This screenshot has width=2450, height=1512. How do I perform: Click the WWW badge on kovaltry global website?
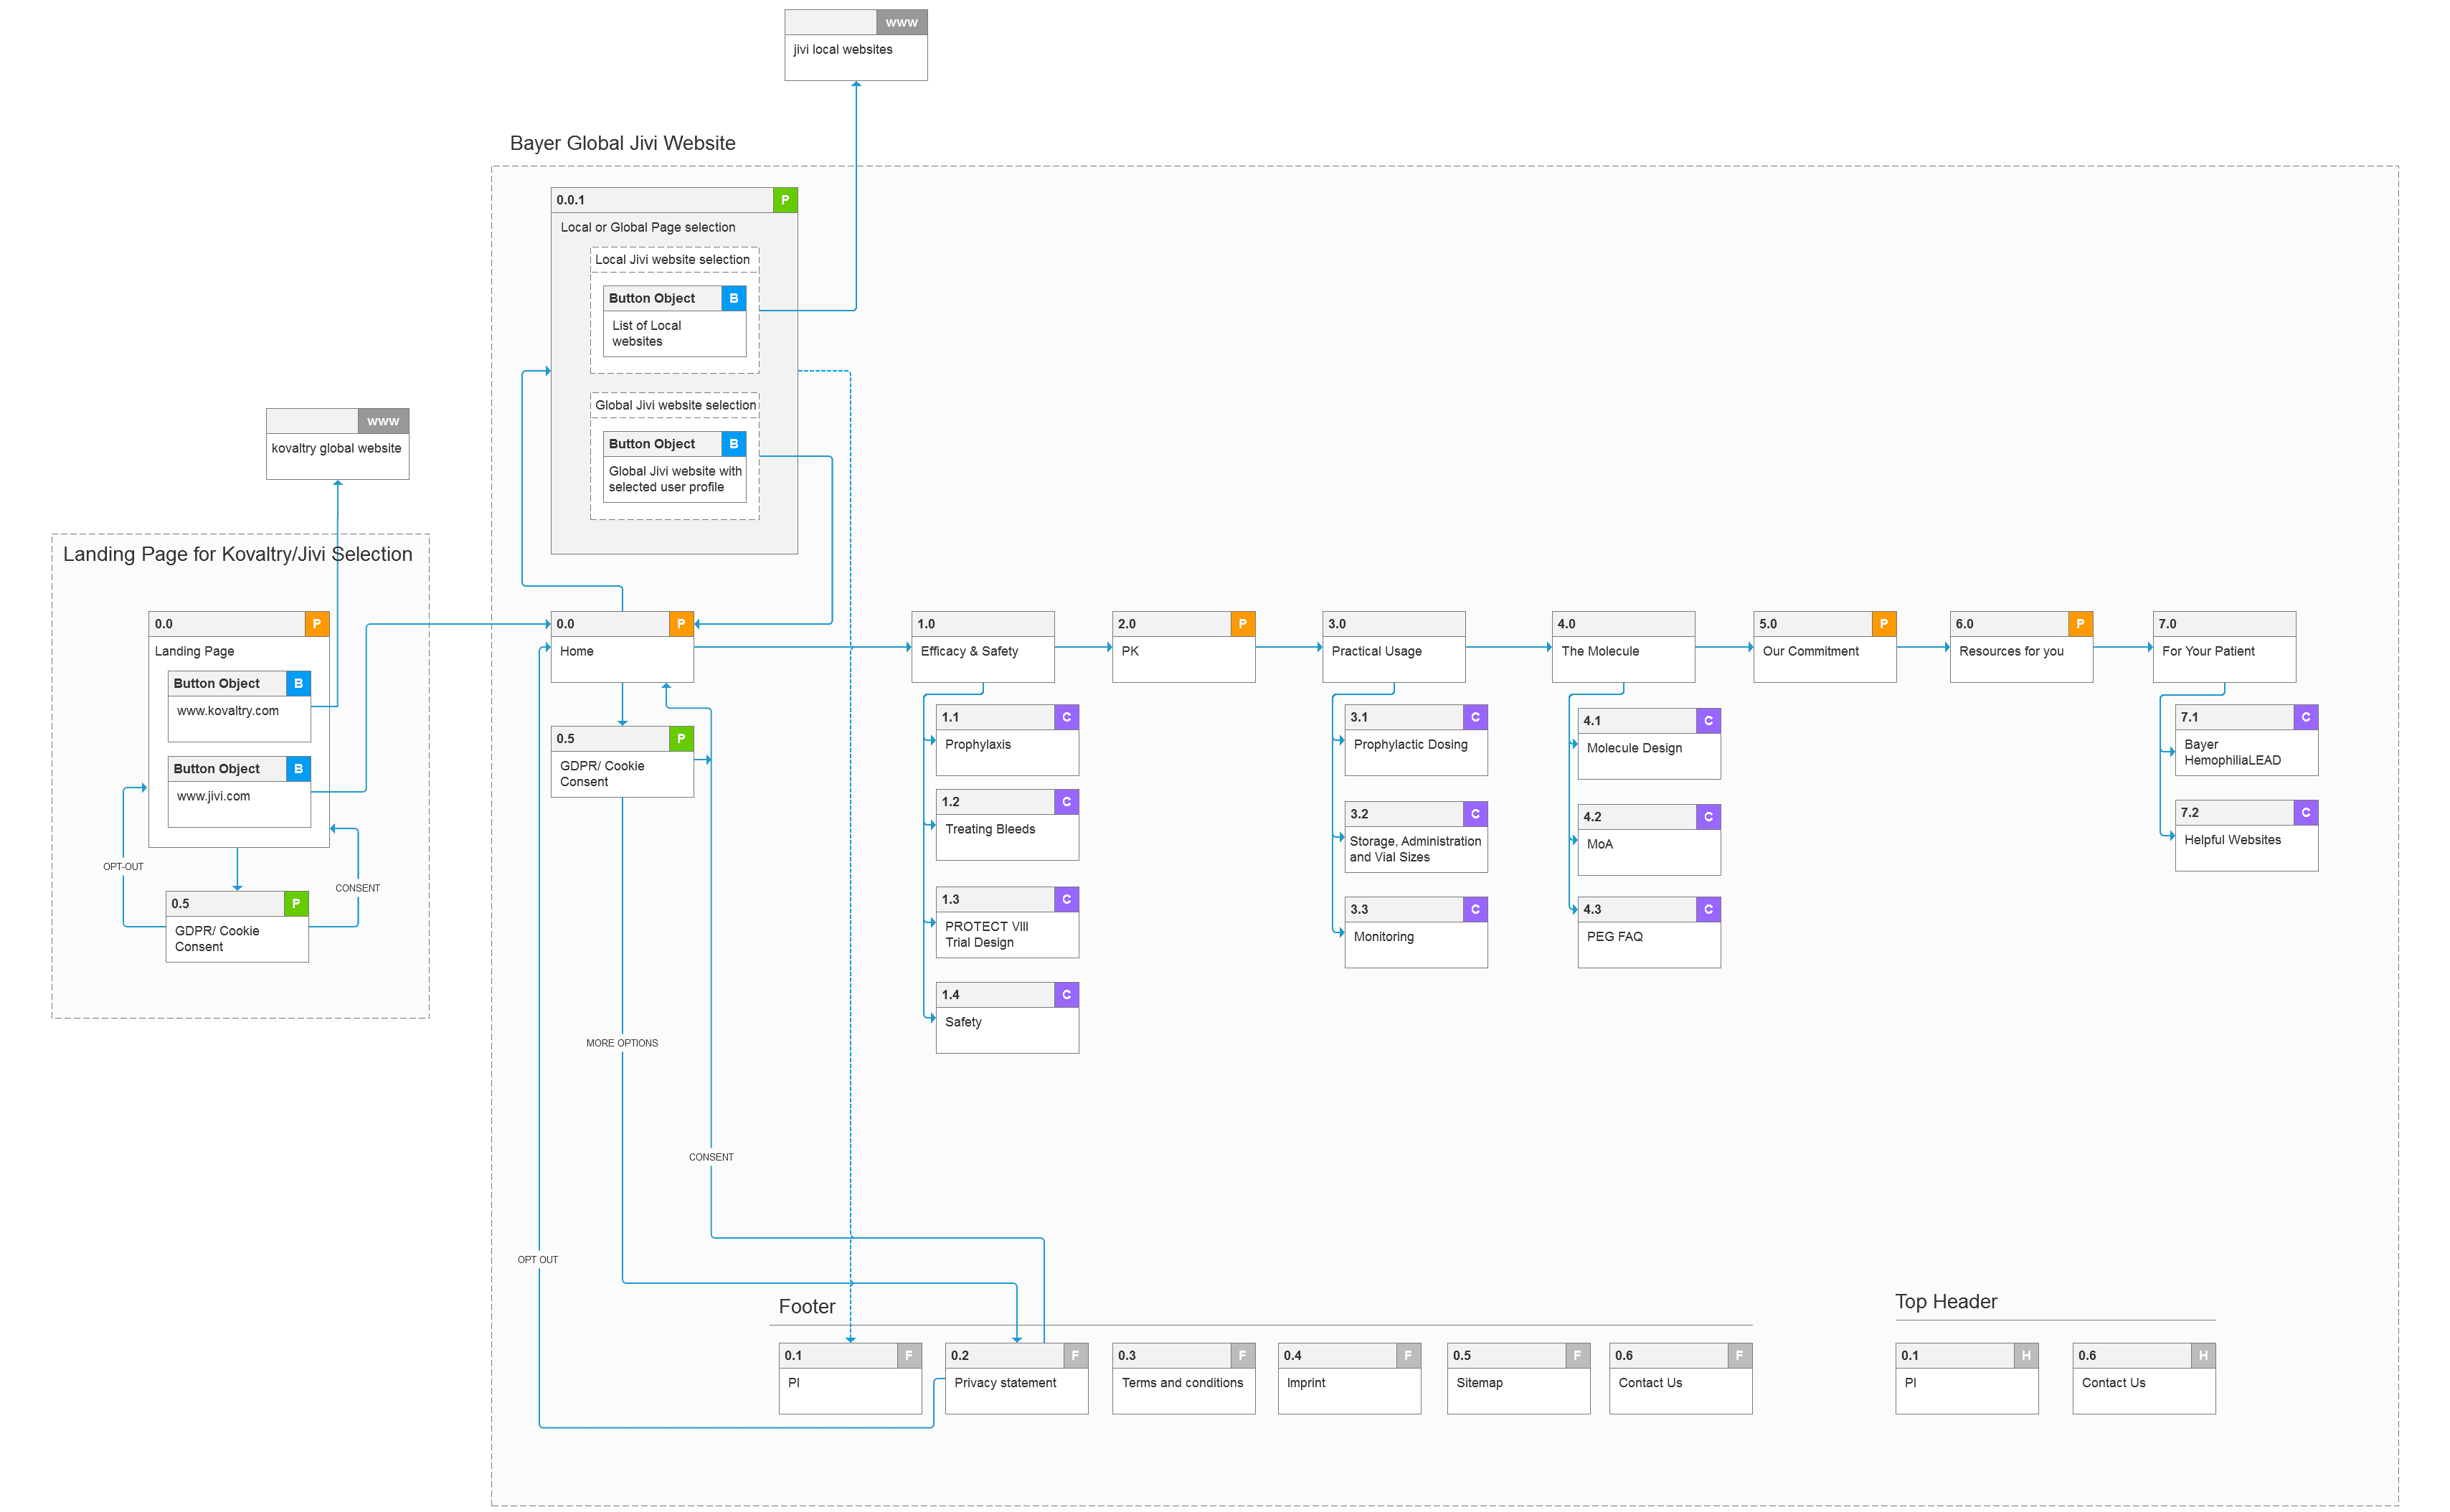[x=383, y=421]
